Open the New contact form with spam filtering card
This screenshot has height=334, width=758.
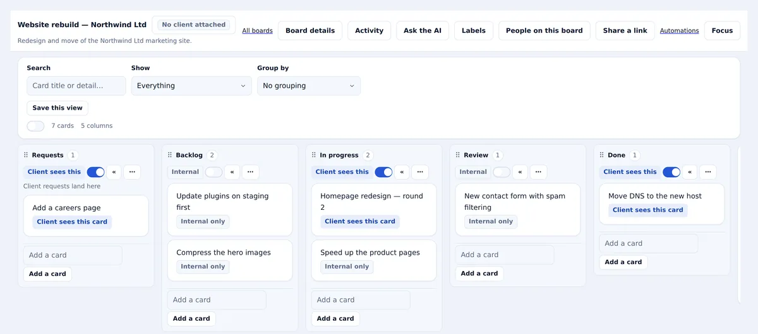(x=518, y=210)
